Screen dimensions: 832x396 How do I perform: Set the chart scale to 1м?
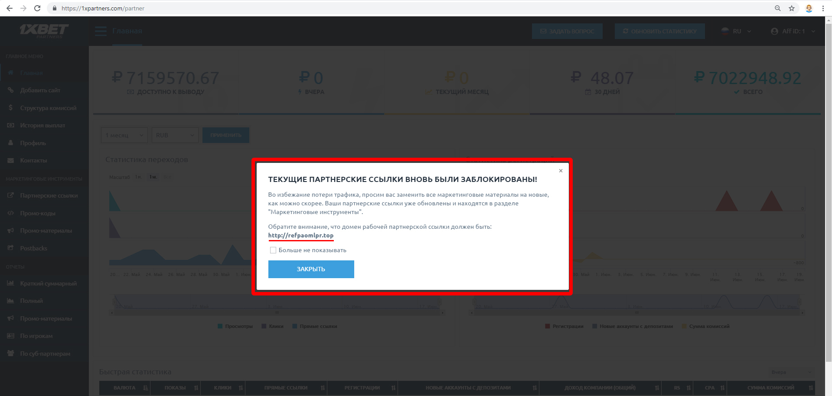pos(153,177)
